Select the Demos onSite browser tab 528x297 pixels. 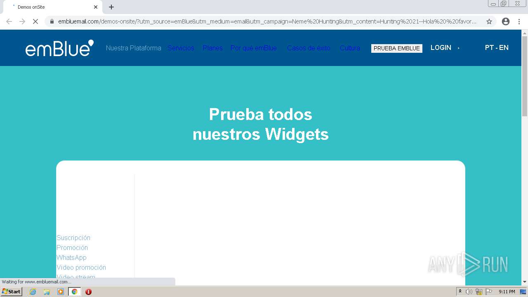(52, 7)
